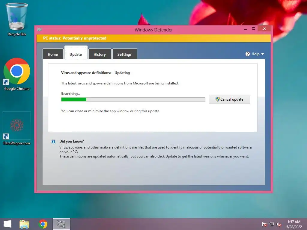Click the Cancel update button
The width and height of the screenshot is (307, 230).
tap(229, 99)
